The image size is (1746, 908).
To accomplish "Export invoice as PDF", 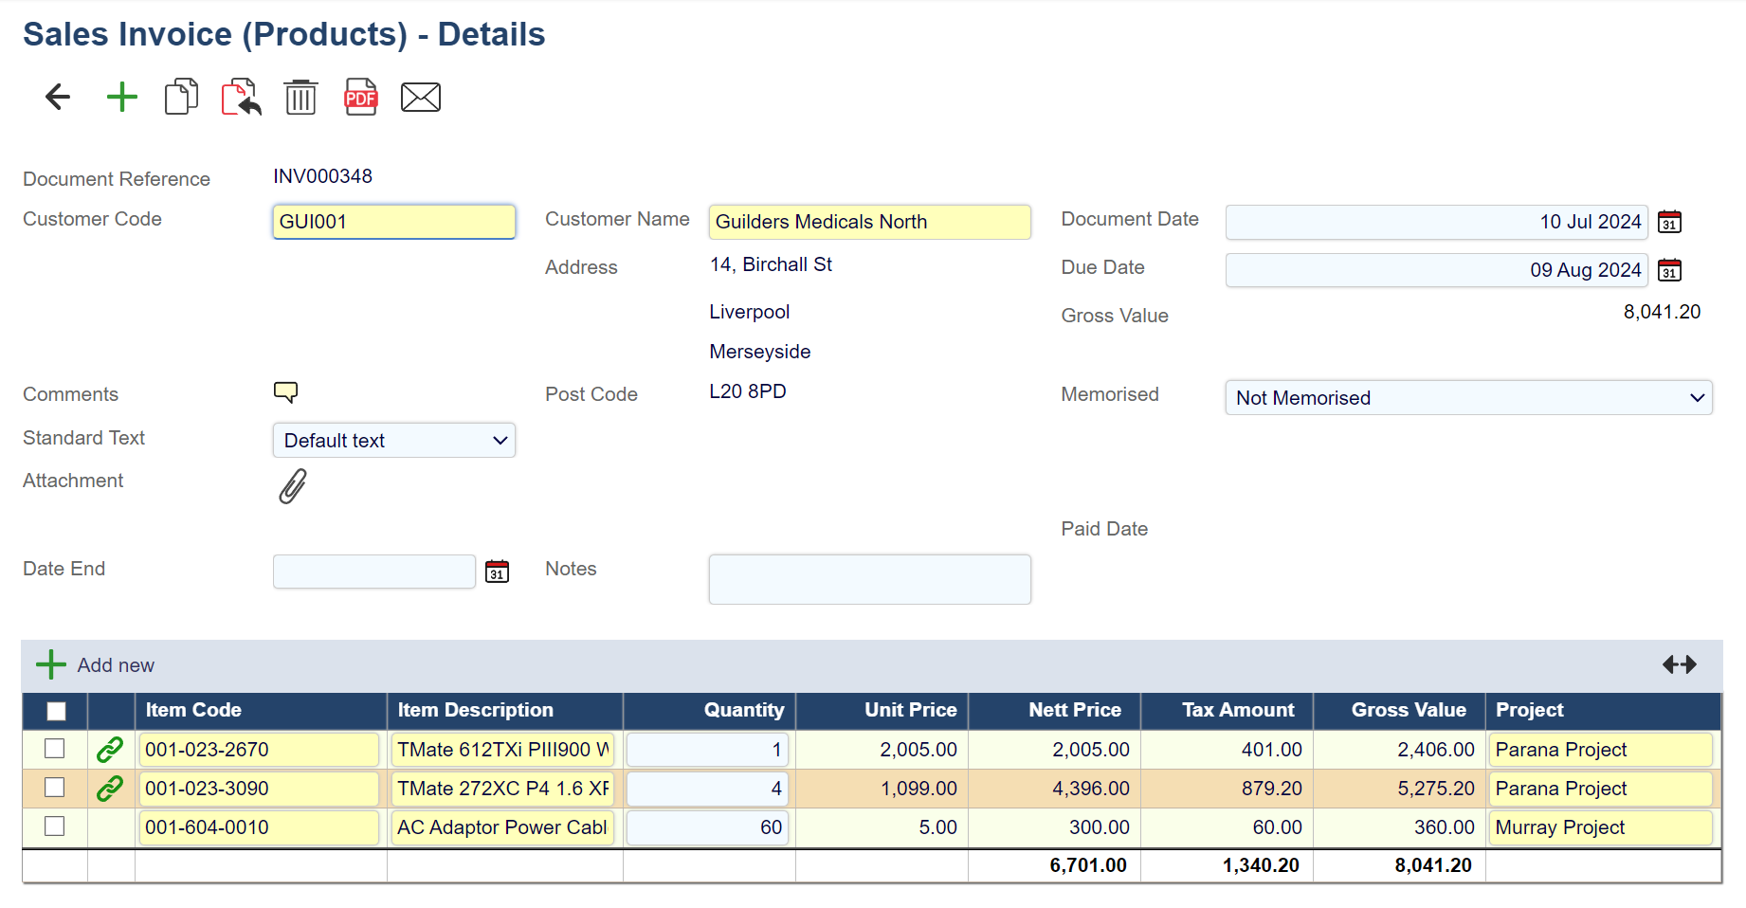I will (360, 97).
